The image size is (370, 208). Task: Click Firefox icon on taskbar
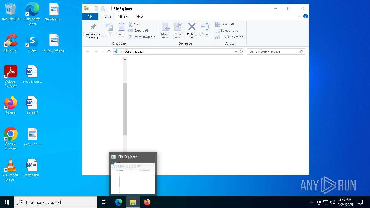(147, 202)
